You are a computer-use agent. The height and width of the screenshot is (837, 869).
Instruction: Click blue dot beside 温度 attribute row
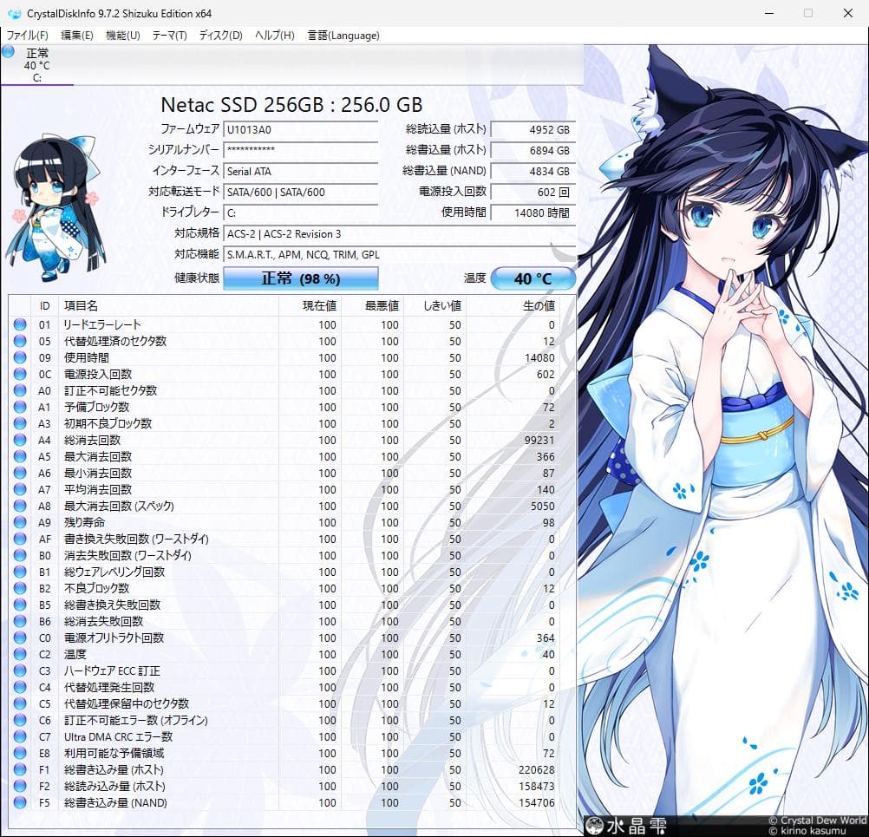pos(19,654)
